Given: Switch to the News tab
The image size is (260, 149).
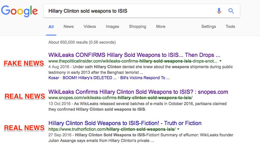Looking at the screenshot, I should (x=69, y=27).
